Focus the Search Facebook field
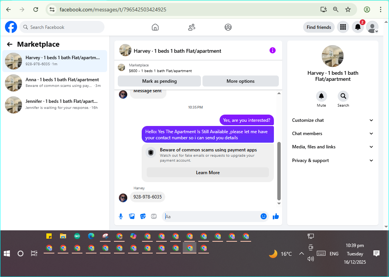This screenshot has height=277, width=389. coord(62,27)
